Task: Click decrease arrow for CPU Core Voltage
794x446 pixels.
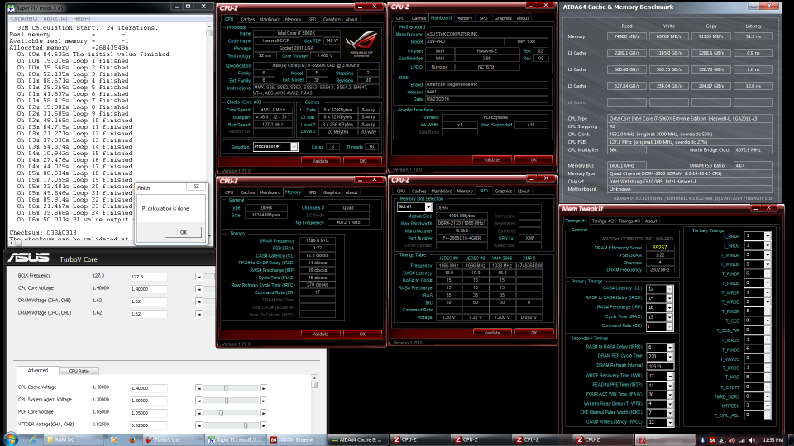Action: (x=199, y=289)
